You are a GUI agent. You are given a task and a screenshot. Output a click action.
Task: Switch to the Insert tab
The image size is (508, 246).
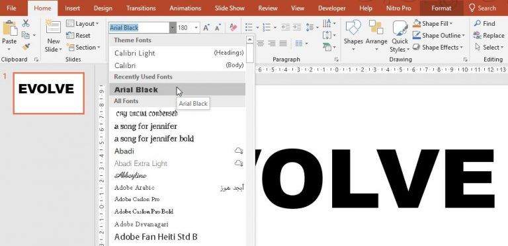[x=72, y=8]
